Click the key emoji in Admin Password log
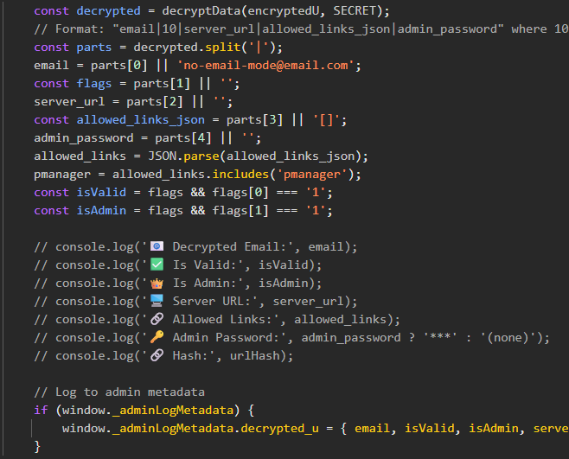This screenshot has width=569, height=459. [x=157, y=337]
